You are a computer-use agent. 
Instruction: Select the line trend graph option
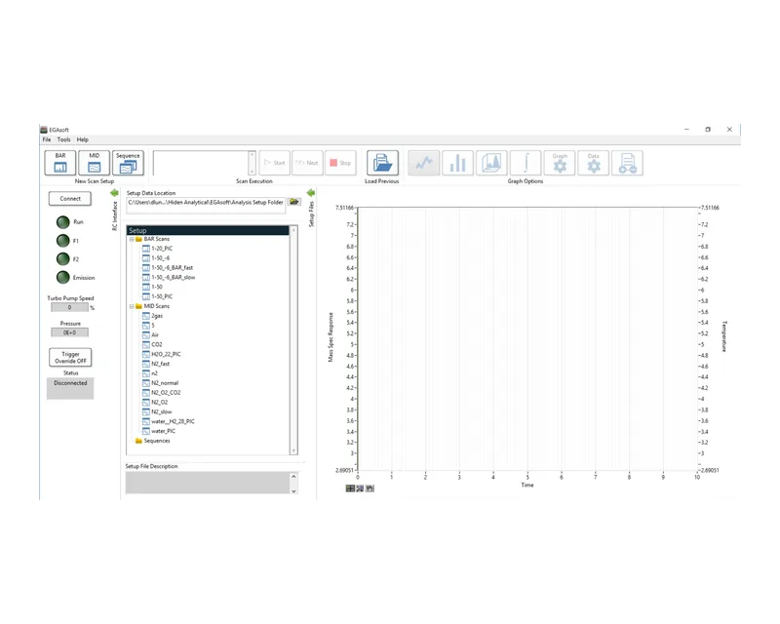tap(424, 163)
